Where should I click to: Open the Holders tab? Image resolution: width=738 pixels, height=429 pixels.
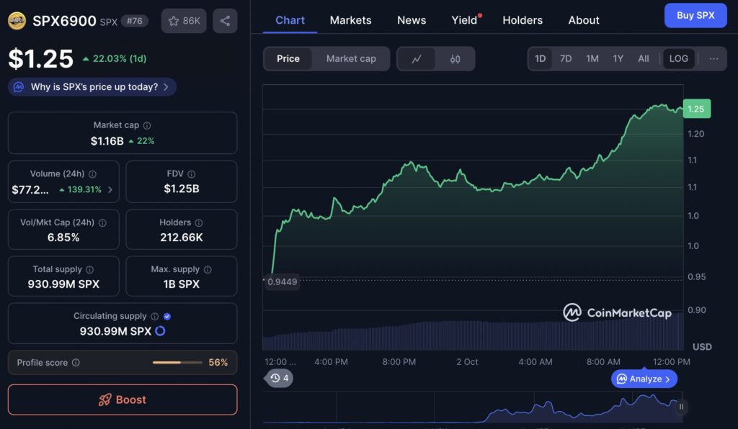[x=523, y=20]
